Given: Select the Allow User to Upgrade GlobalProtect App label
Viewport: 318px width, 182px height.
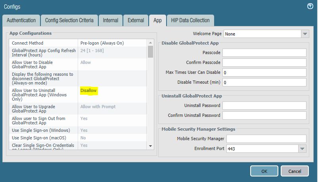Looking at the screenshot, I should coord(33,109).
